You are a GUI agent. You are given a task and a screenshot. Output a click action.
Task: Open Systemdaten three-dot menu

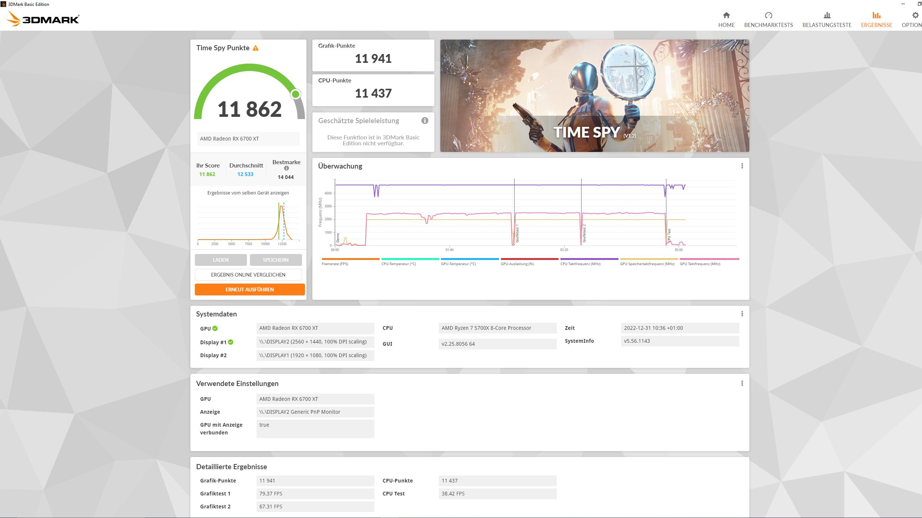click(742, 314)
